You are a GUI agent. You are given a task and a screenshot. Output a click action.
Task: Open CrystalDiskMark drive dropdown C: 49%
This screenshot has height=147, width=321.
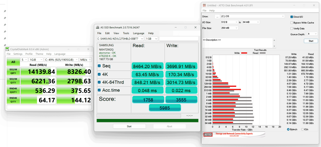pyautogui.click(x=61, y=59)
